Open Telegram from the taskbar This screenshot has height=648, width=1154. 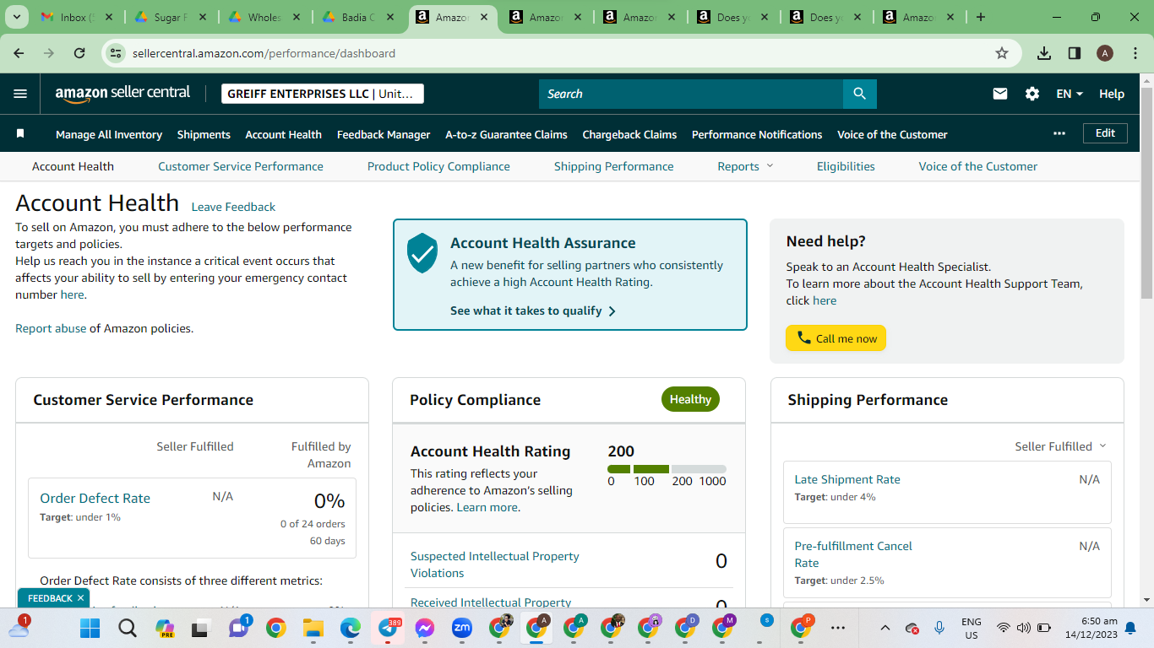(389, 628)
